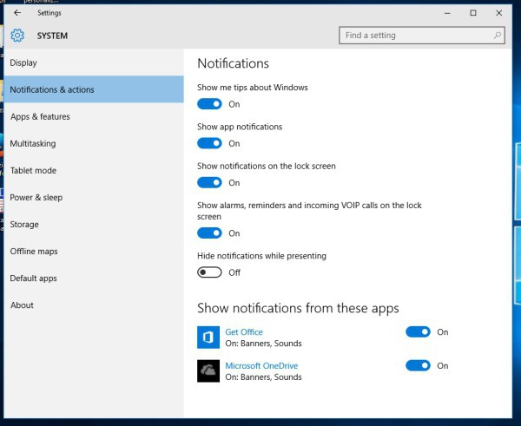Enable Hide notifications while presenting

(x=209, y=272)
